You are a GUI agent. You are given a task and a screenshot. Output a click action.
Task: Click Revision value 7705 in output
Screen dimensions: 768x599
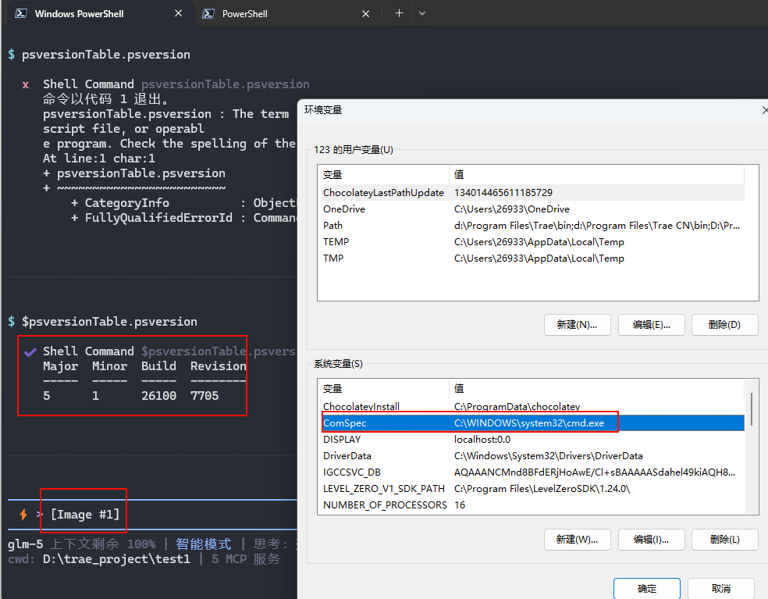(204, 396)
